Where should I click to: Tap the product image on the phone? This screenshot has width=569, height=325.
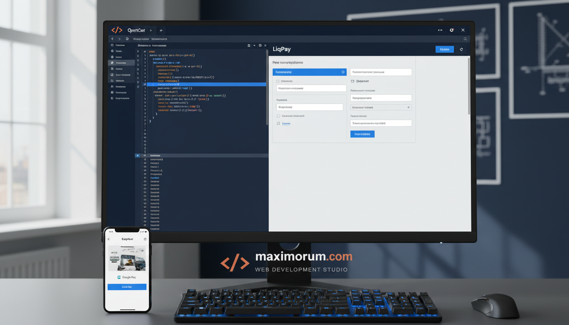(x=127, y=258)
